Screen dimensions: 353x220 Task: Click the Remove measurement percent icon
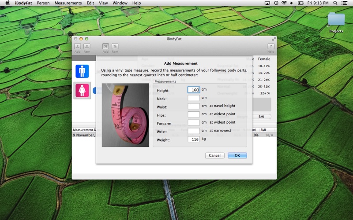coord(115,46)
